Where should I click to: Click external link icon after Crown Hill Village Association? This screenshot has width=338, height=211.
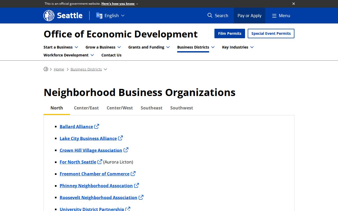126,150
